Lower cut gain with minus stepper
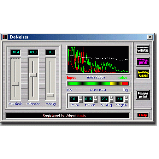 [126, 101]
